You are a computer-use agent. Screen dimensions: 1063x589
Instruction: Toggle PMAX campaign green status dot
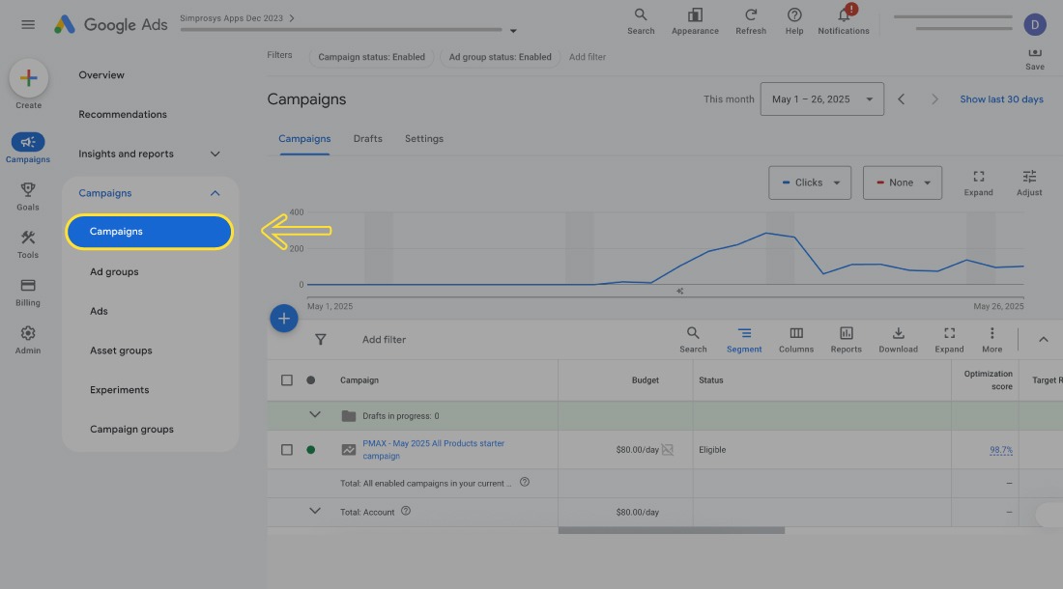pyautogui.click(x=310, y=450)
